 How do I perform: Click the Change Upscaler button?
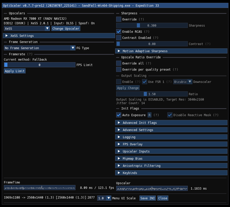tap(66, 28)
